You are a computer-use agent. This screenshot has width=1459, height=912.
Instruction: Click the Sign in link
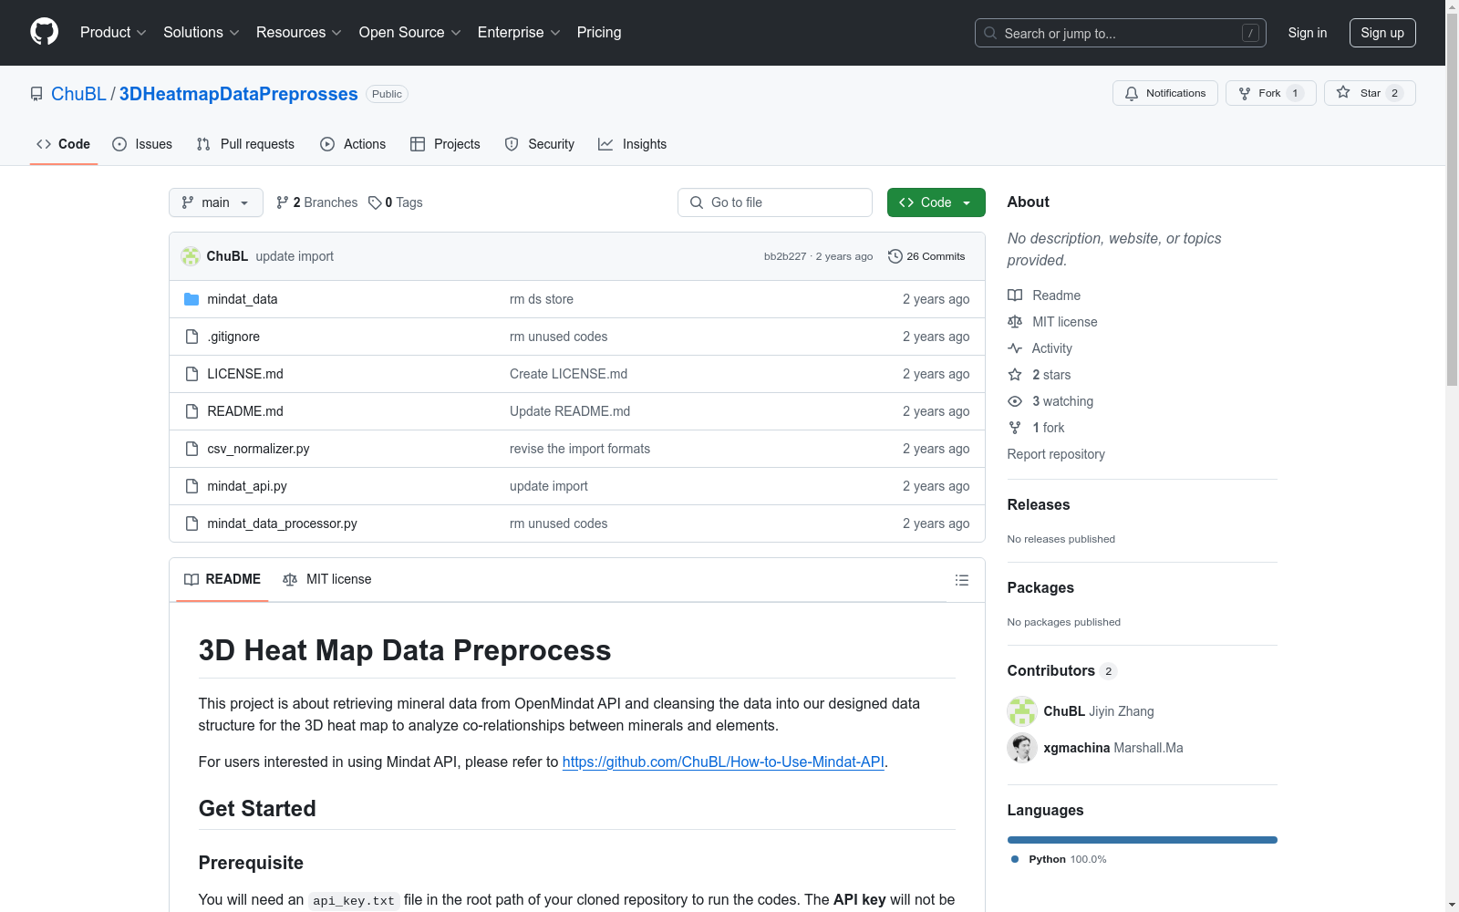[1308, 33]
